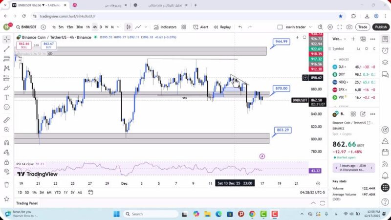The image size is (391, 220).
Task: Start bar Replay mode
Action: [x=222, y=27]
